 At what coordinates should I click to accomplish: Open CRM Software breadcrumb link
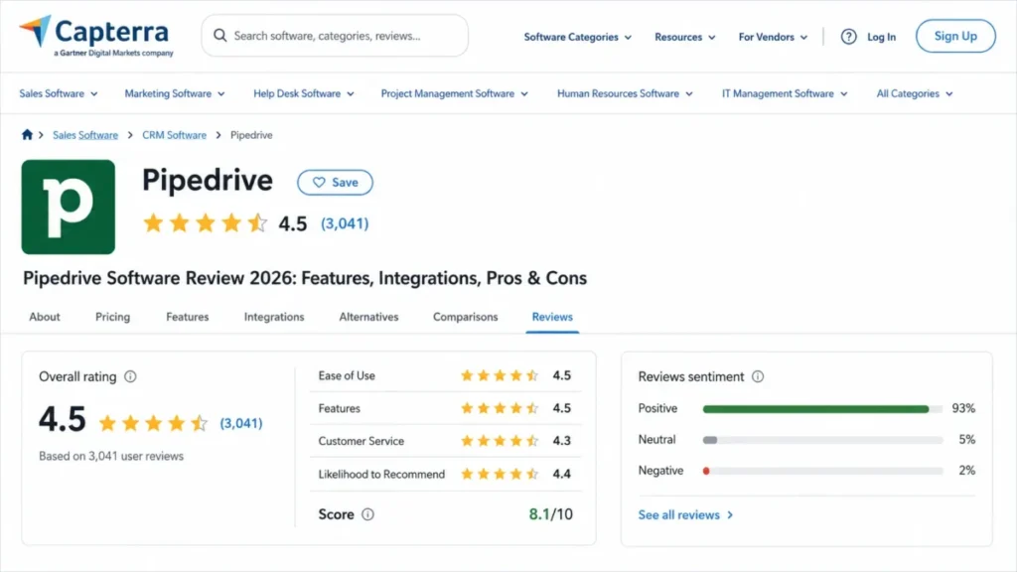pos(174,135)
